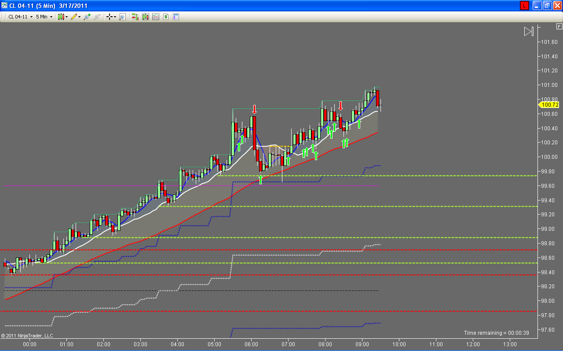This screenshot has height=351, width=563.
Task: Click the 04:00 time axis label
Action: 177,344
